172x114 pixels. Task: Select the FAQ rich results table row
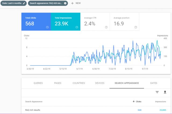click(x=96, y=110)
